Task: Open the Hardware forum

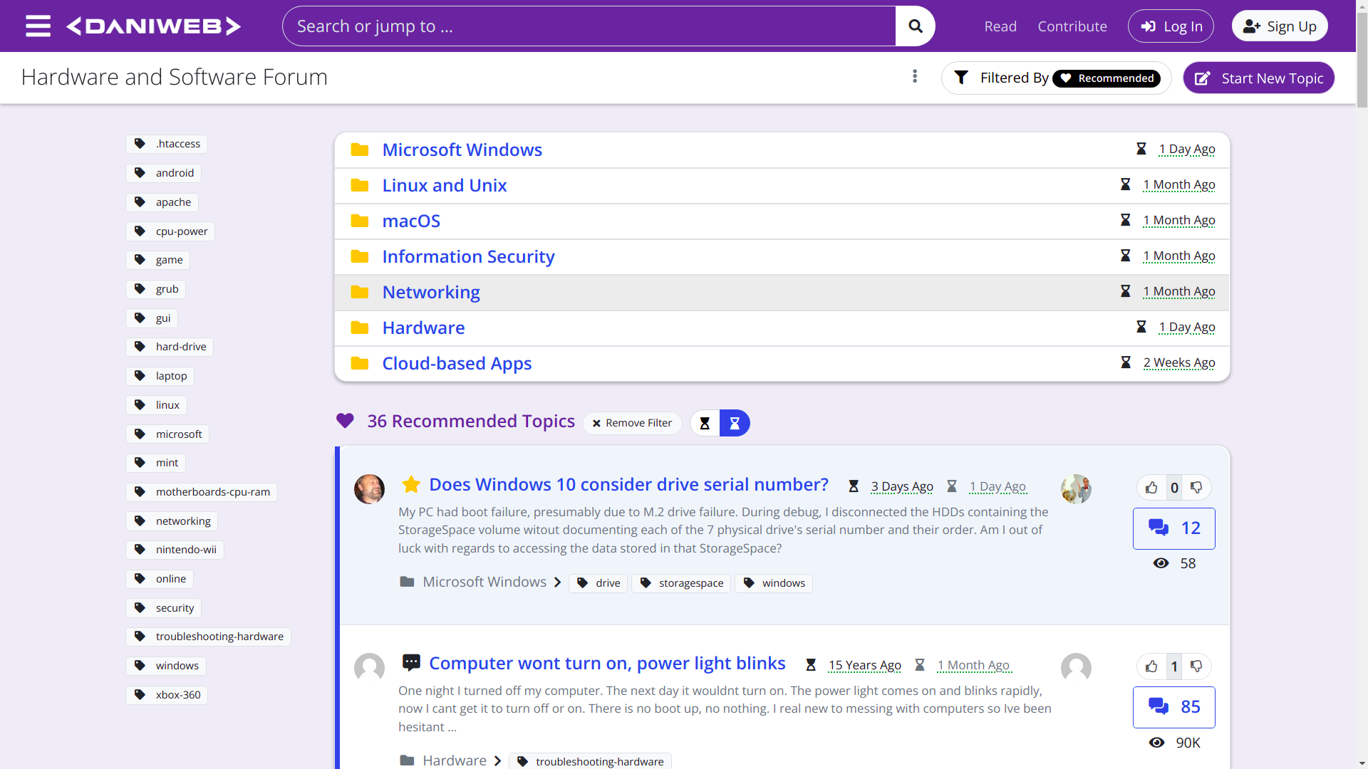Action: [423, 328]
